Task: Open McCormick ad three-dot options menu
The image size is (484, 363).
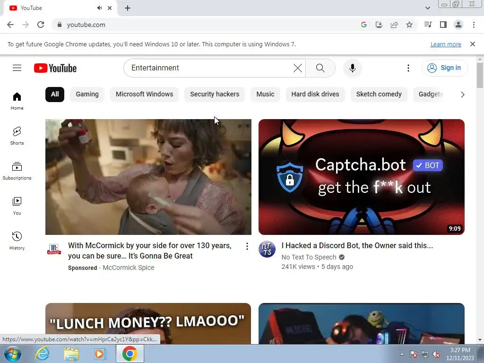Action: pyautogui.click(x=247, y=246)
